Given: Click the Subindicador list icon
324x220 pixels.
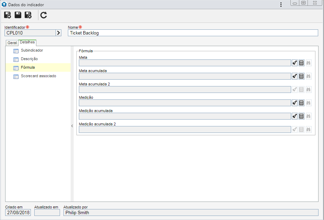Looking at the screenshot, I should 16,51.
